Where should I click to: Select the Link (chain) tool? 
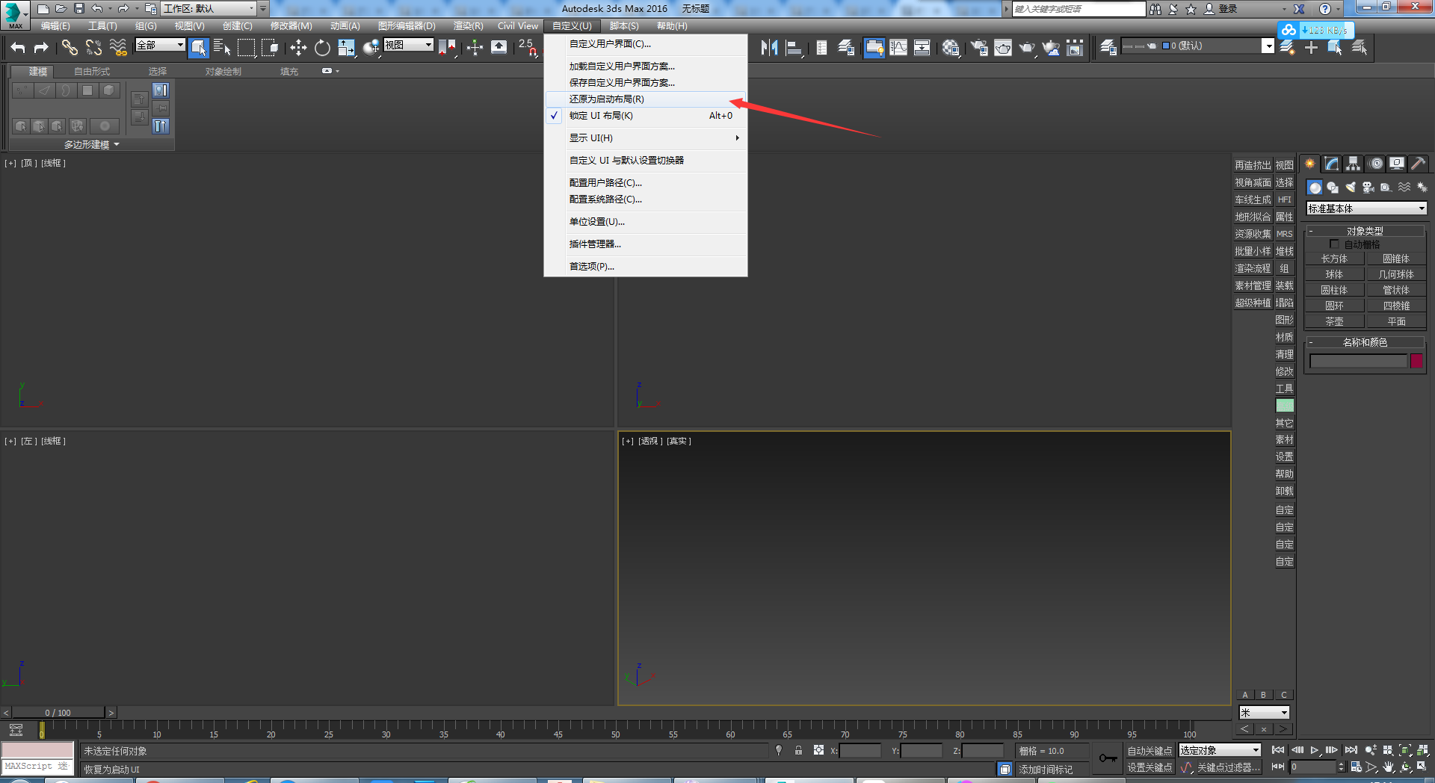tap(70, 48)
